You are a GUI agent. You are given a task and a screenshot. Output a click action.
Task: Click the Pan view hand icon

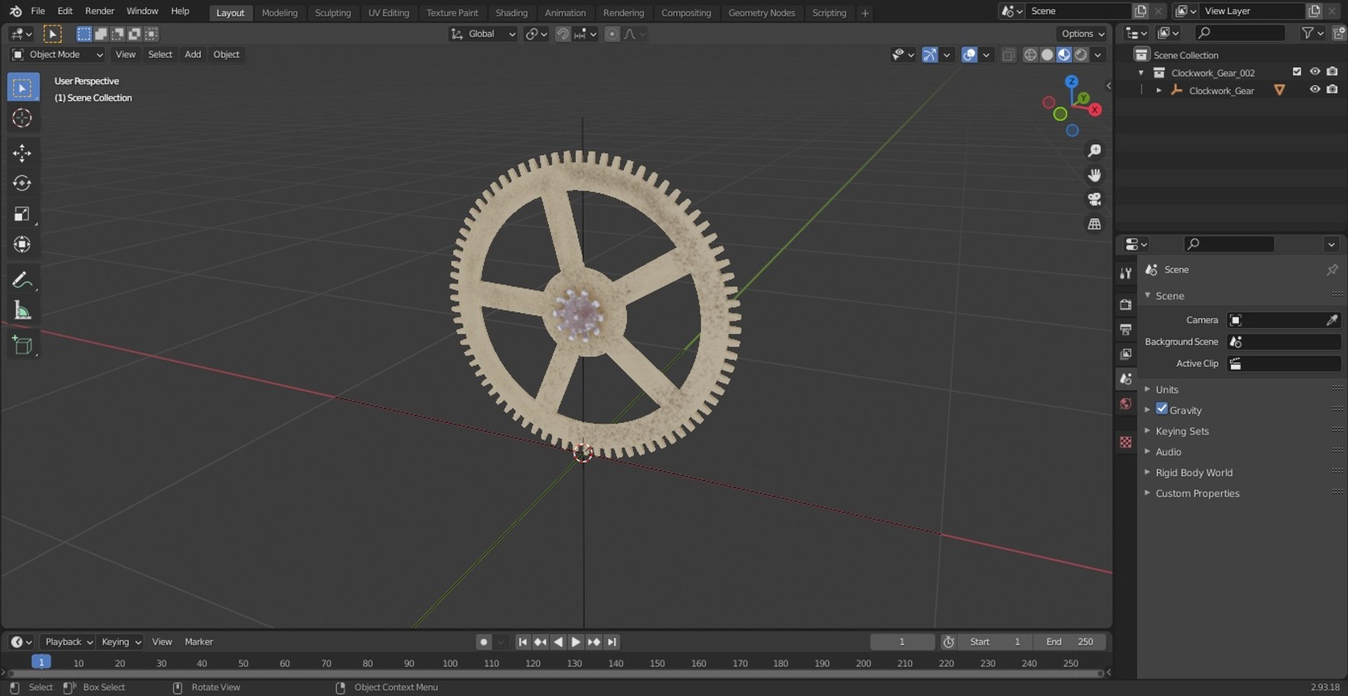pos(1094,175)
